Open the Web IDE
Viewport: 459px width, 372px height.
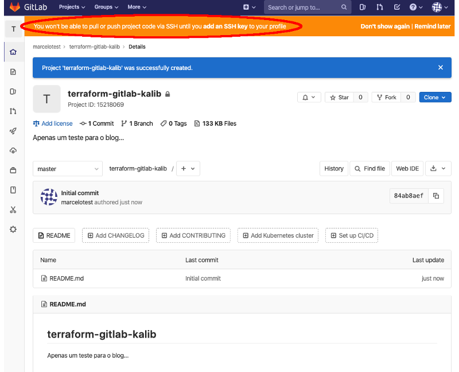pyautogui.click(x=407, y=168)
